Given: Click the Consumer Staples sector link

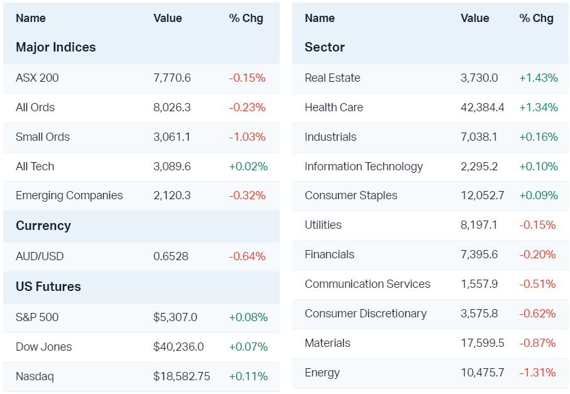Looking at the screenshot, I should (x=351, y=195).
